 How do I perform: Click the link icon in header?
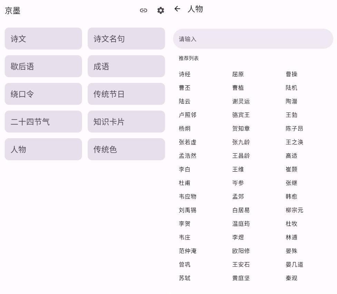tap(143, 10)
